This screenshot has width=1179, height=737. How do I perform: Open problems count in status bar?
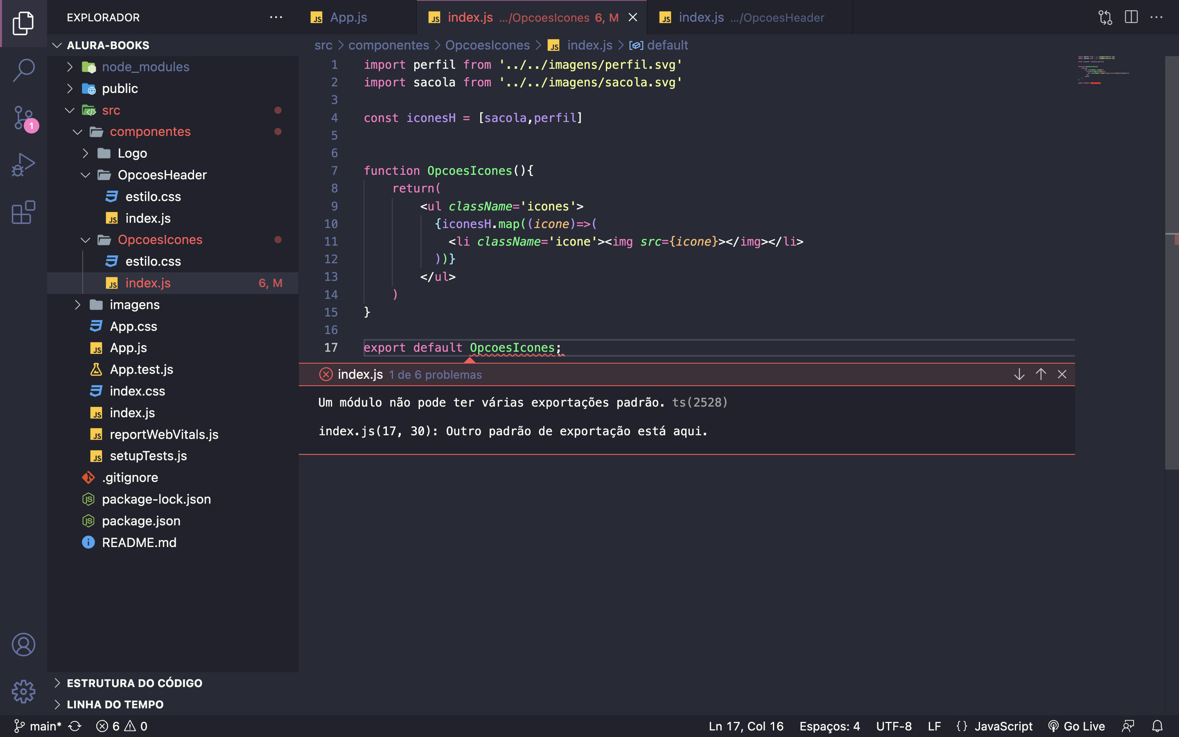click(x=122, y=726)
